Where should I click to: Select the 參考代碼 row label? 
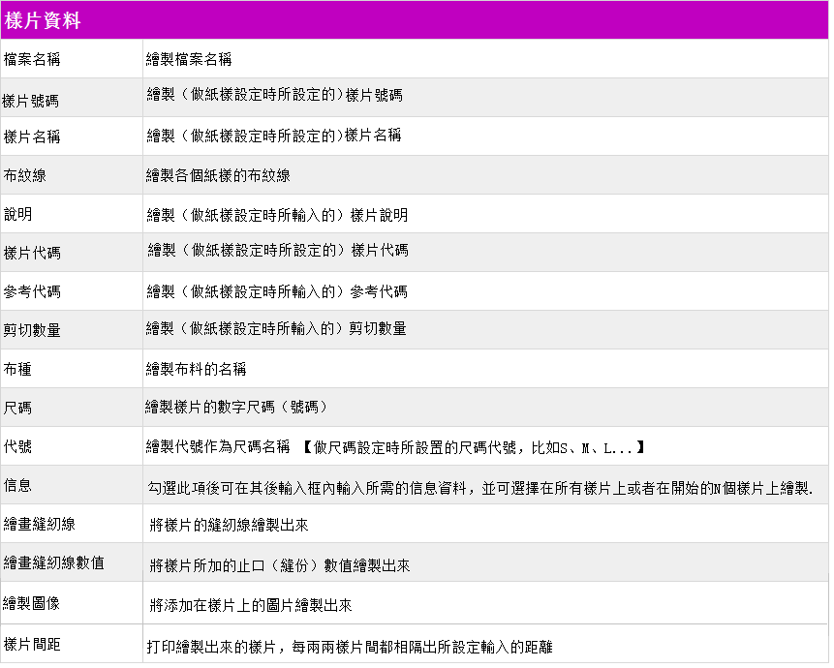[x=32, y=291]
